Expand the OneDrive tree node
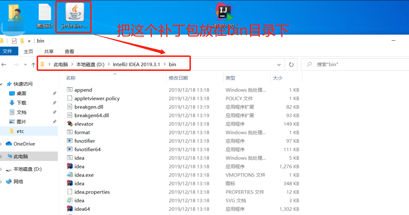409x215 pixels. tap(1, 144)
